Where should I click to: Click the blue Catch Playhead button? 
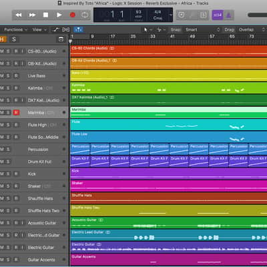tap(78, 29)
